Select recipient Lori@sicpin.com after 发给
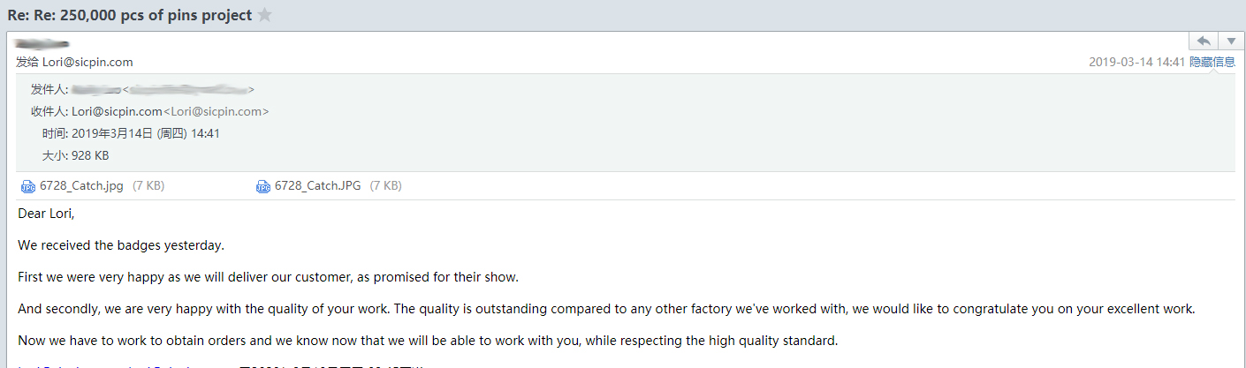The width and height of the screenshot is (1246, 368). (x=87, y=62)
